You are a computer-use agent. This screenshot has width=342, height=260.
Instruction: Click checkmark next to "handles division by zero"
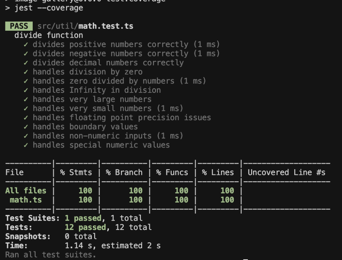click(x=26, y=72)
